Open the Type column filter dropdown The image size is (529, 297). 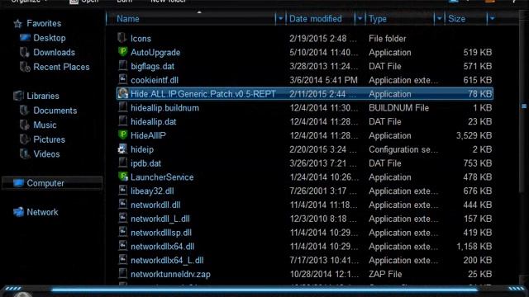click(x=439, y=19)
